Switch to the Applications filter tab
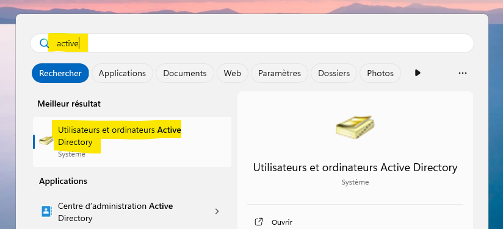The image size is (503, 229). [x=122, y=73]
